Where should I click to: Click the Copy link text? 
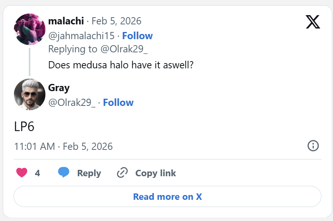(x=155, y=173)
